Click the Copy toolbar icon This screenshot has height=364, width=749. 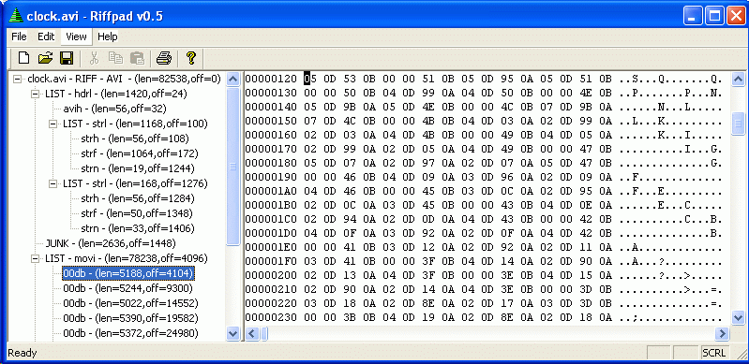click(115, 58)
